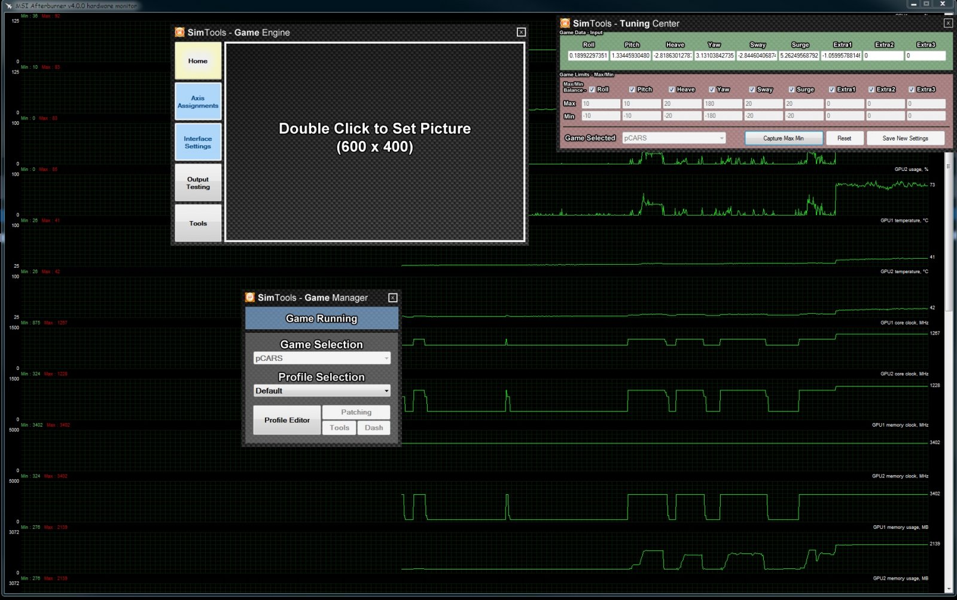Viewport: 957px width, 600px height.
Task: Click the 'GPU1 memory clock, MHz' graph label
Action: tap(900, 425)
